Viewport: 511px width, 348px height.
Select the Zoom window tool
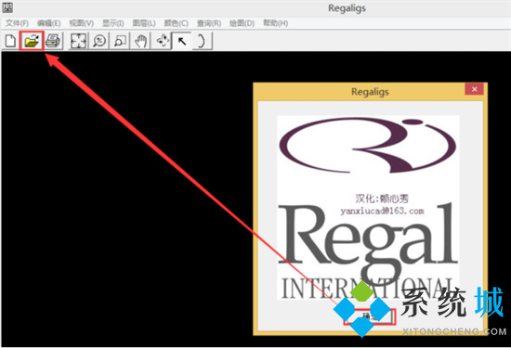[x=120, y=41]
